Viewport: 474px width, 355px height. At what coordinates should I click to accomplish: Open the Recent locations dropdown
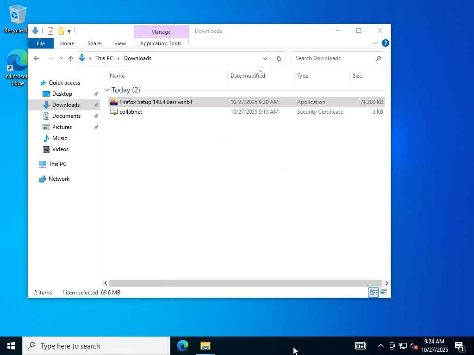pos(61,58)
